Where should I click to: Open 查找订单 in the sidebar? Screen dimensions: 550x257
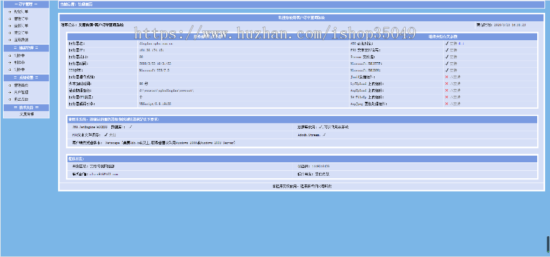21,26
